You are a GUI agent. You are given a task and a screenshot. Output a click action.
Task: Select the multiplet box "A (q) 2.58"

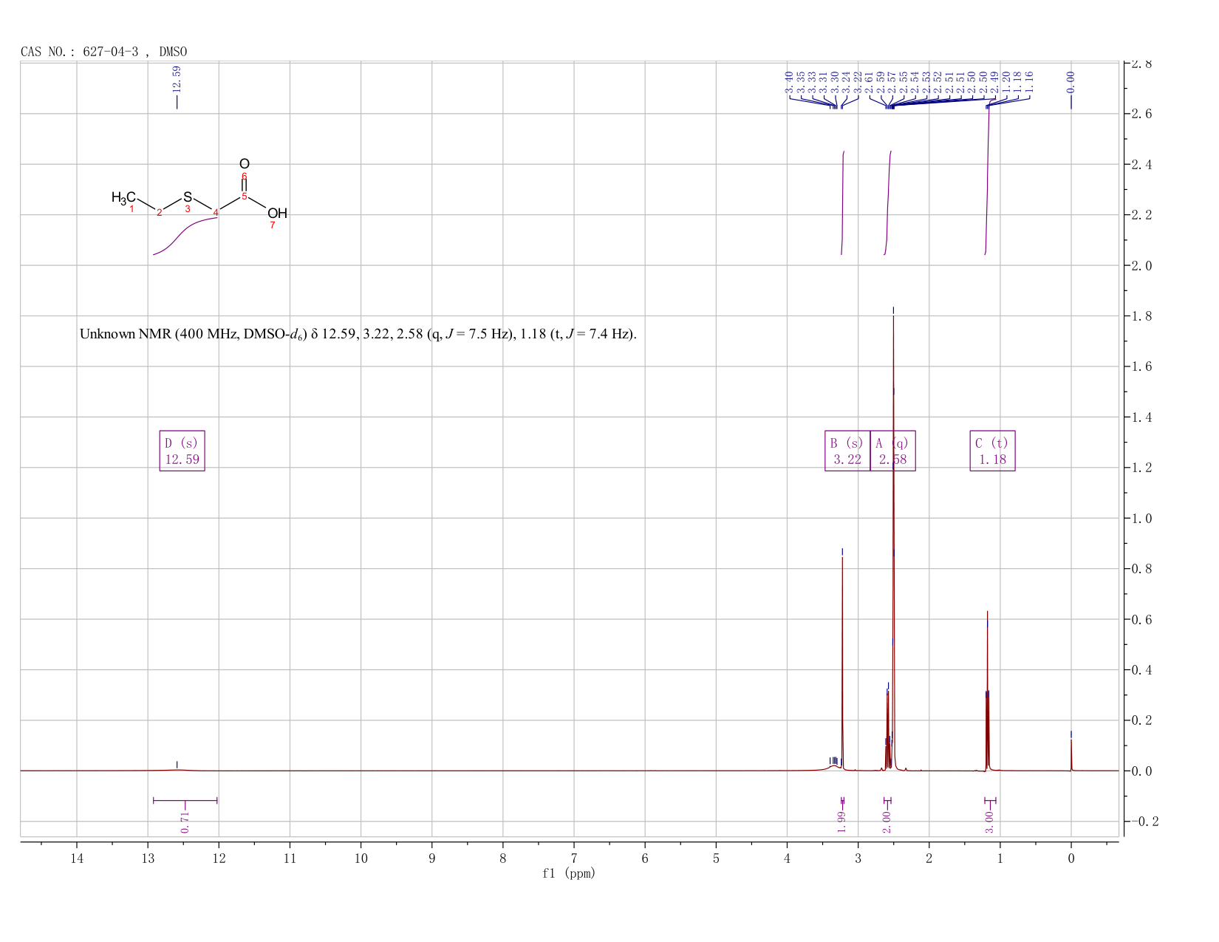(892, 451)
